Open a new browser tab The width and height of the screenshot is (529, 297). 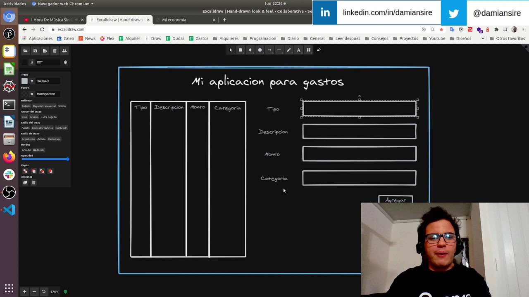click(x=224, y=20)
